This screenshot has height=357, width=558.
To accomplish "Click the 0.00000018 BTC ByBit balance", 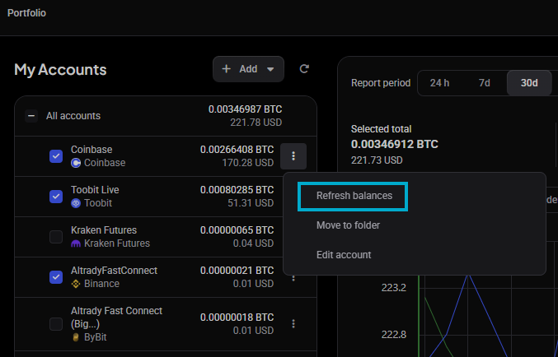I will click(237, 318).
